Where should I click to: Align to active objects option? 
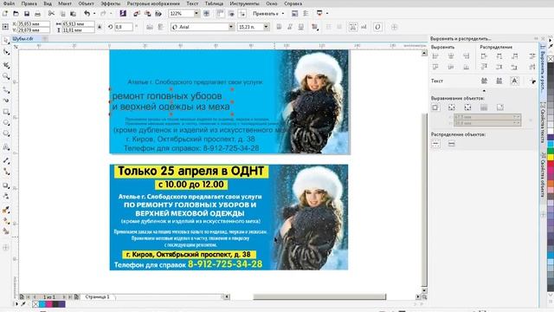click(x=435, y=107)
